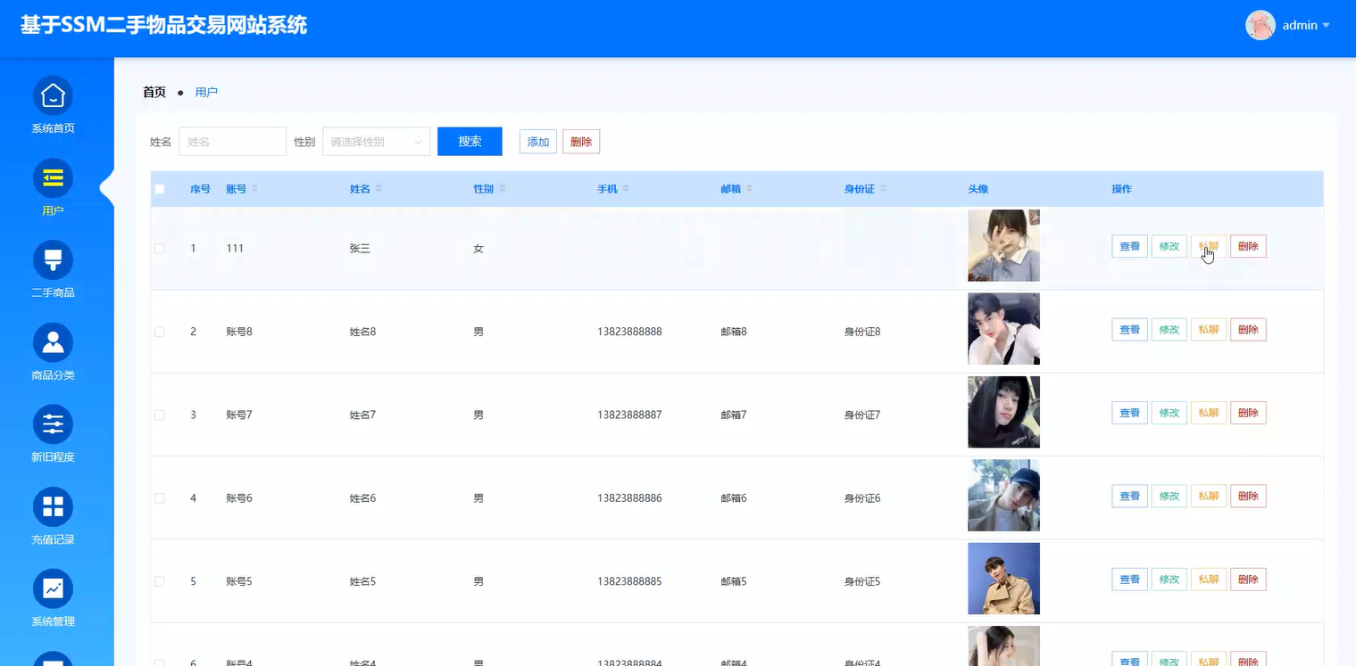Click 查看 for 姓名6
Image resolution: width=1356 pixels, height=666 pixels.
point(1129,496)
